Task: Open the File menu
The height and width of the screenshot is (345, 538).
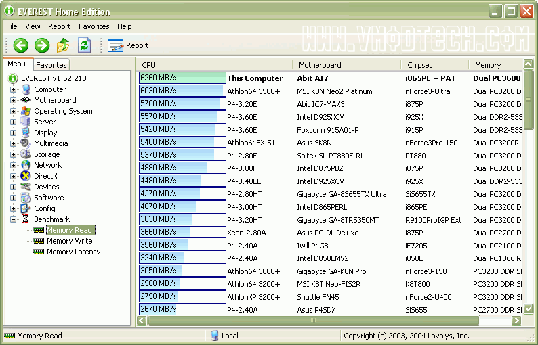Action: click(x=12, y=26)
